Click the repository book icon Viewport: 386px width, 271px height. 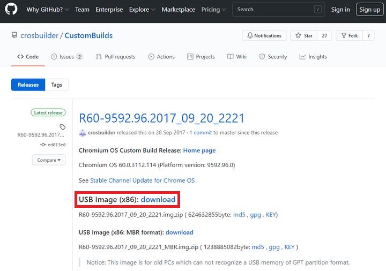coord(14,35)
